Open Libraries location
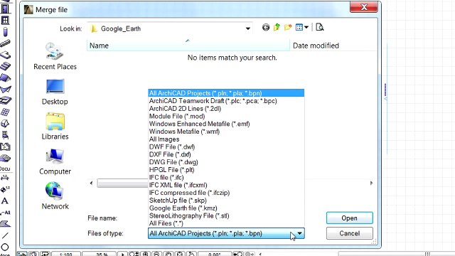Image resolution: width=455 pixels, height=256 pixels. coord(55,127)
